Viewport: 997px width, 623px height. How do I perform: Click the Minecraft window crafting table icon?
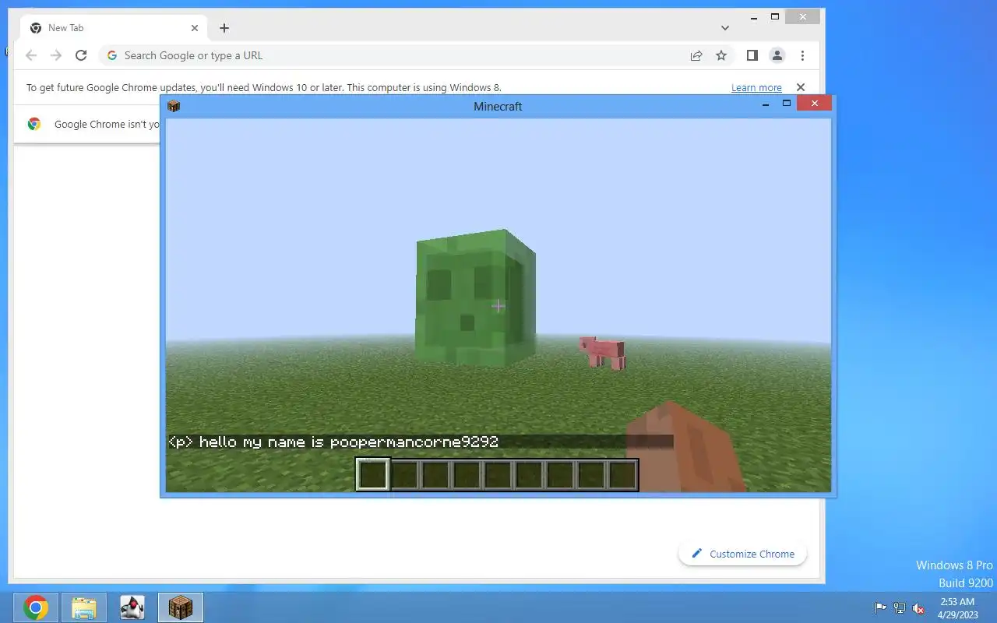coord(174,106)
